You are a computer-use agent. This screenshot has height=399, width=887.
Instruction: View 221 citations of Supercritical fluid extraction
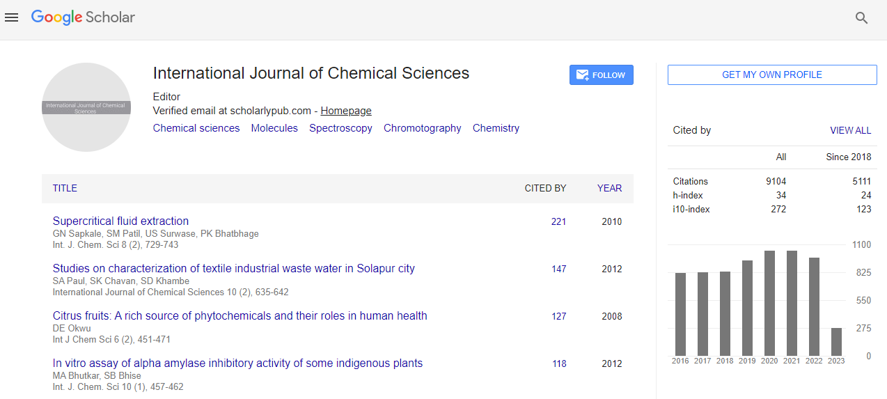click(x=558, y=222)
